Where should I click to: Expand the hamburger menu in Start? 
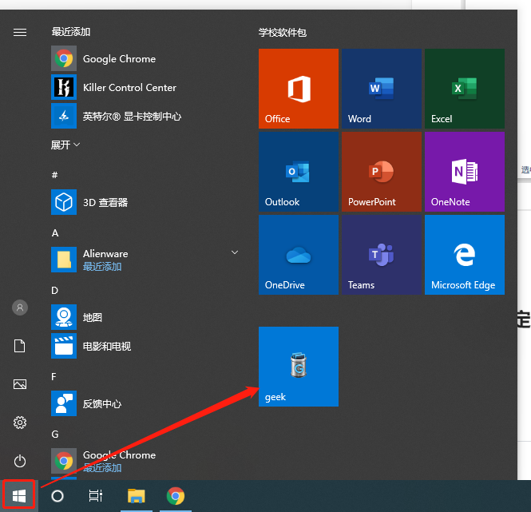point(20,32)
